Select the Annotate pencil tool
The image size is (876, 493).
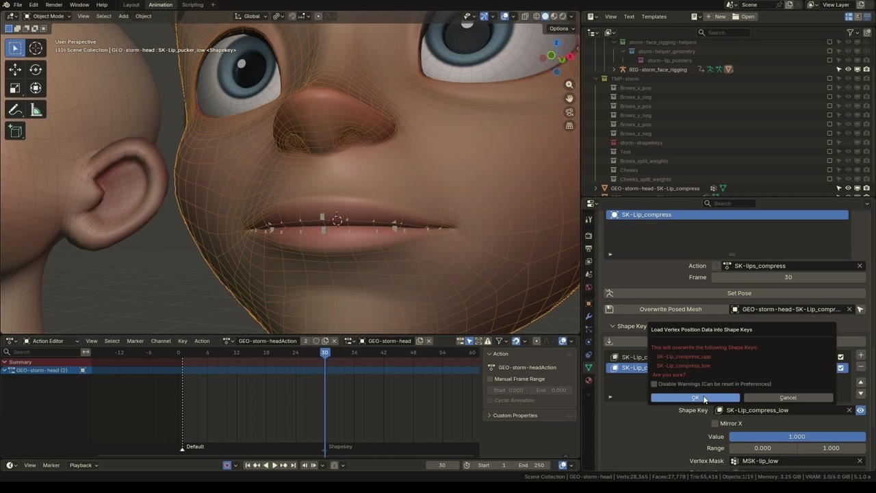click(x=15, y=110)
